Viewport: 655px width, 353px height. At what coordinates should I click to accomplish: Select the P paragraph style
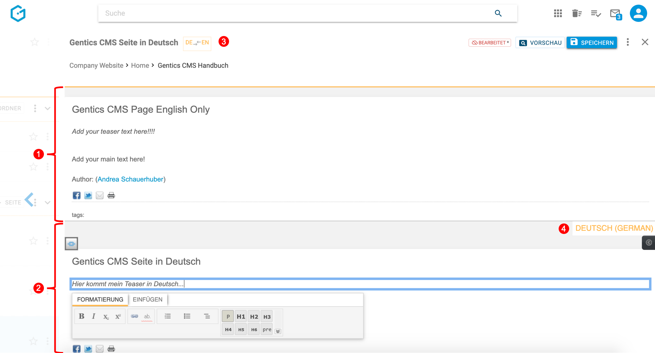[228, 316]
